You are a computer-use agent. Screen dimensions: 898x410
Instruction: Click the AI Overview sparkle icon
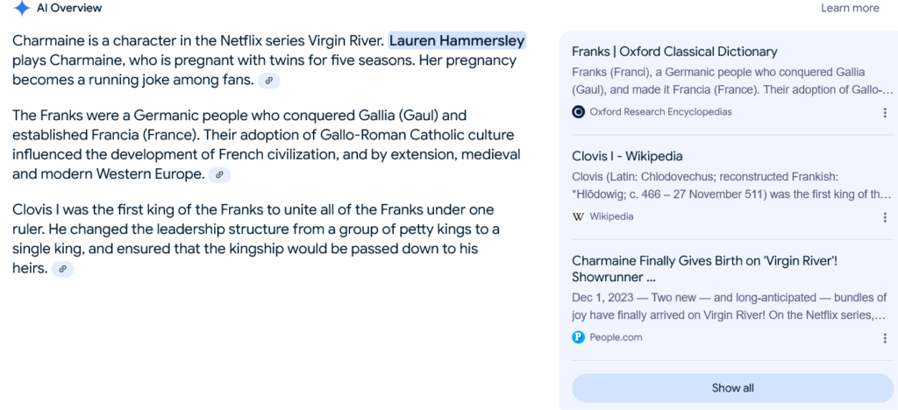22,9
